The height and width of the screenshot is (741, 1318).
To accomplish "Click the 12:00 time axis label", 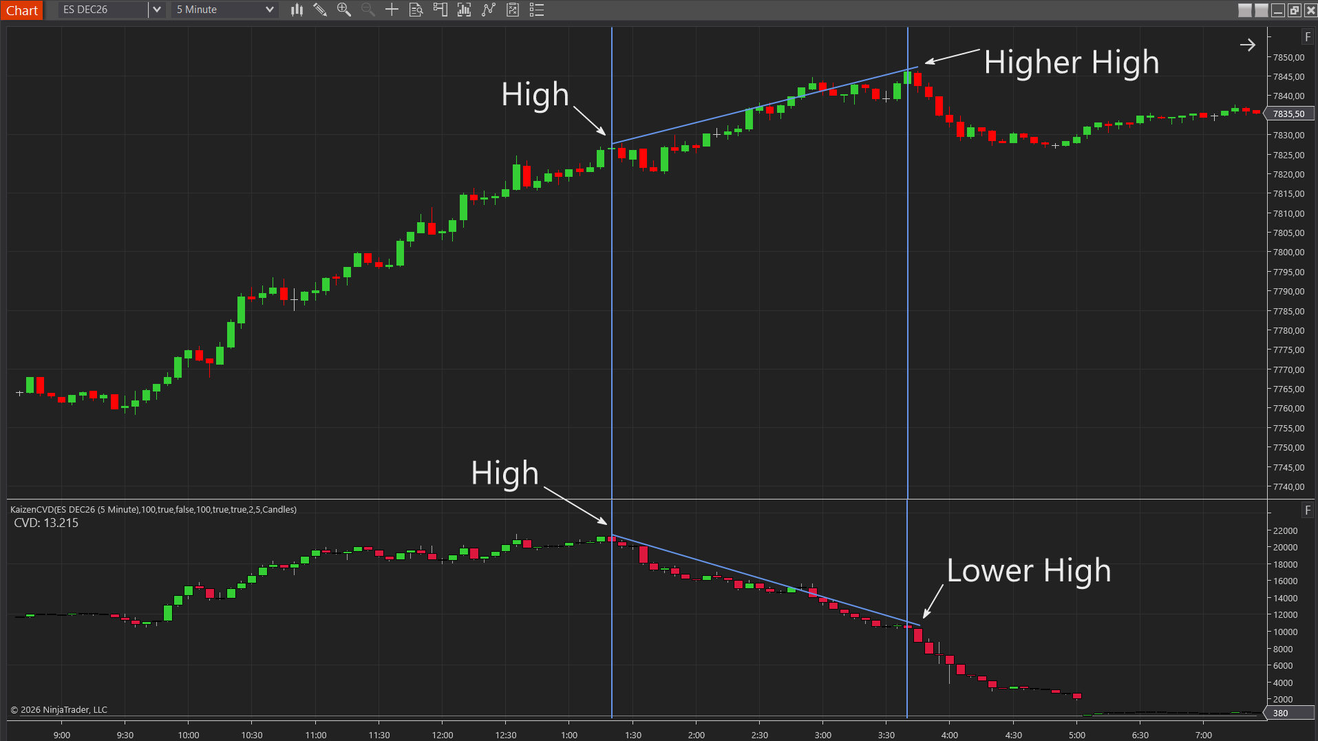I will [x=443, y=735].
